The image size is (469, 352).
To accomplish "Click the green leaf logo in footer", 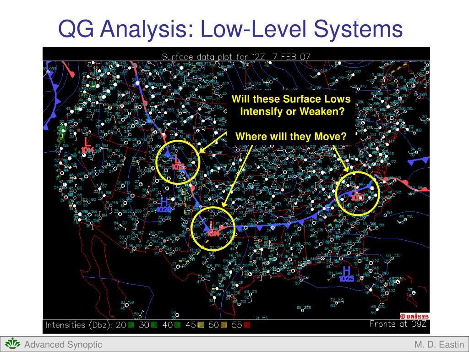I will point(12,344).
